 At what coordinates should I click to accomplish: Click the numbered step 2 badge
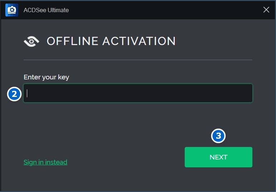point(14,94)
